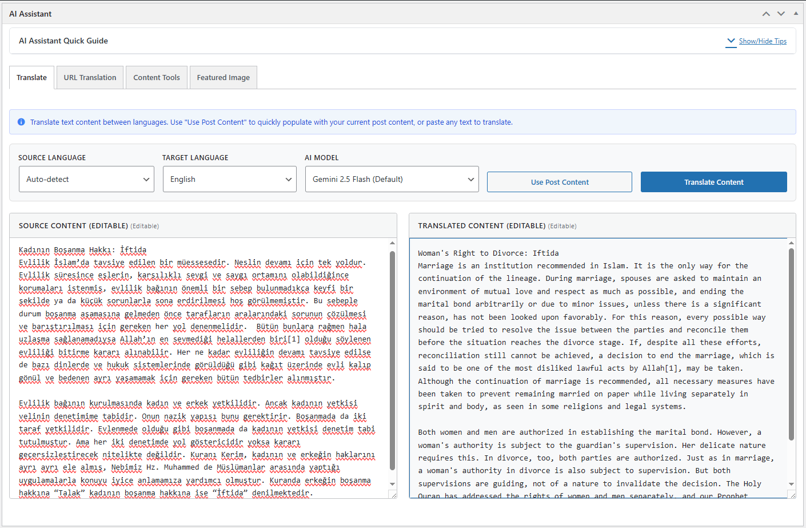Image resolution: width=806 pixels, height=528 pixels.
Task: Open the Content Tools tab
Action: tap(157, 77)
